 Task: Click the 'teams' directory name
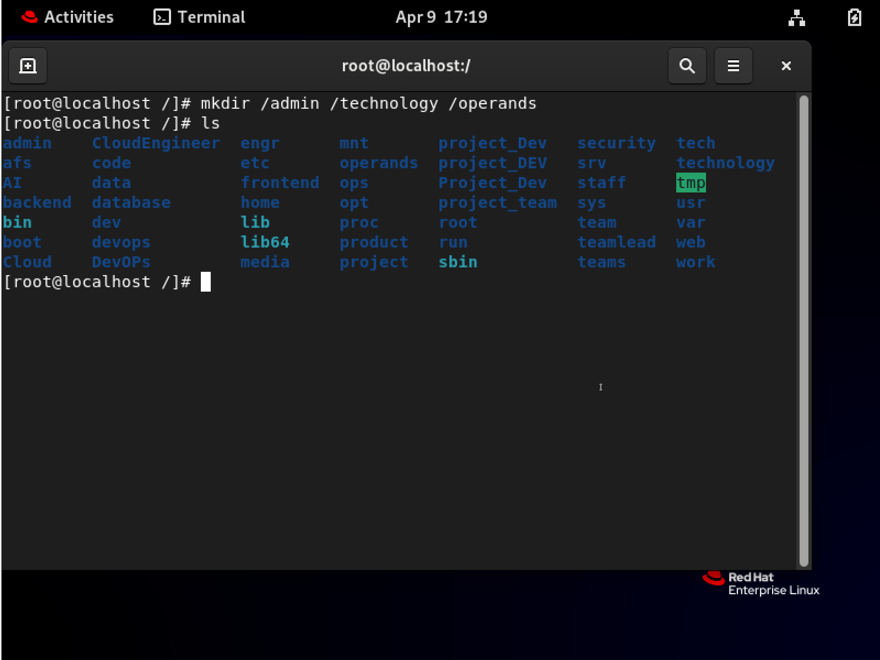click(601, 262)
